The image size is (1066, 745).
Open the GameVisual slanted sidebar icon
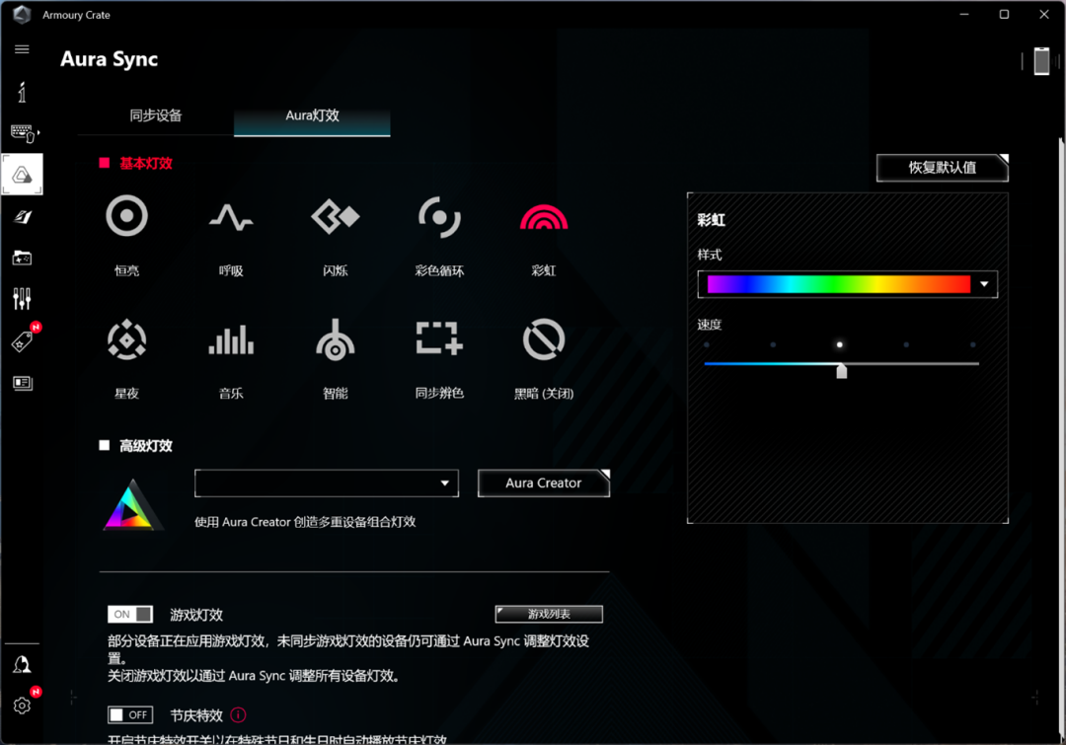point(23,217)
